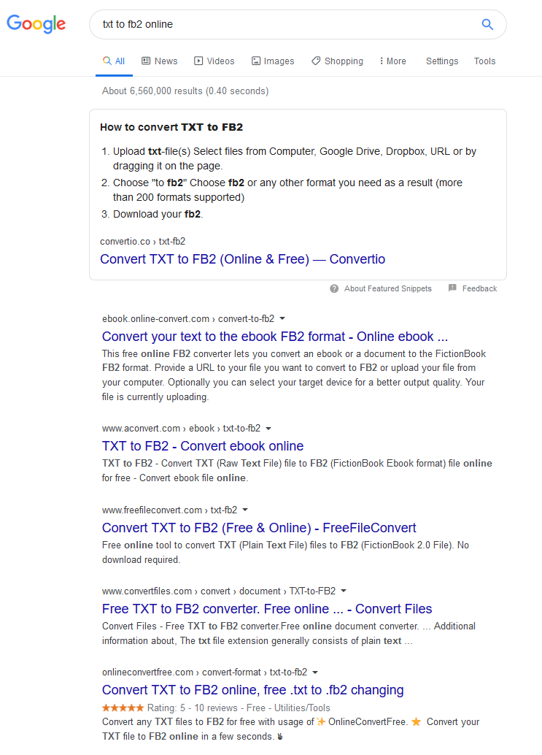Open dropdown beside convertfiles.com URL
The image size is (542, 755).
[344, 591]
